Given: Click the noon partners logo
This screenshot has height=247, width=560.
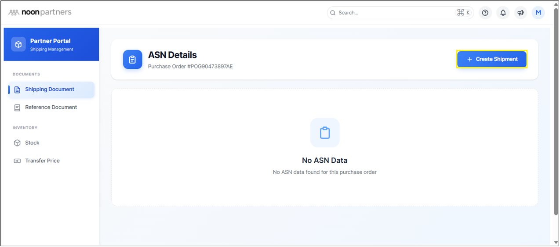Looking at the screenshot, I should [x=40, y=12].
